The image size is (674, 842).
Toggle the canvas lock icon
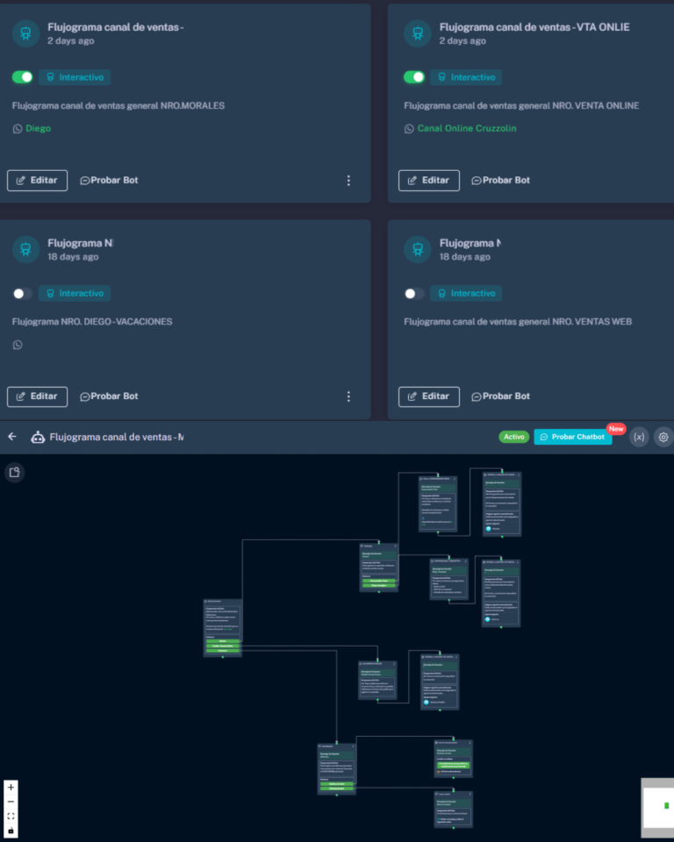[x=11, y=830]
